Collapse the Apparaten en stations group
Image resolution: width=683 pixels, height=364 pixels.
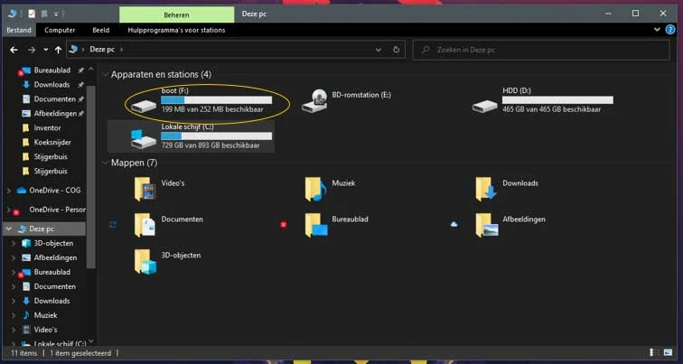105,75
